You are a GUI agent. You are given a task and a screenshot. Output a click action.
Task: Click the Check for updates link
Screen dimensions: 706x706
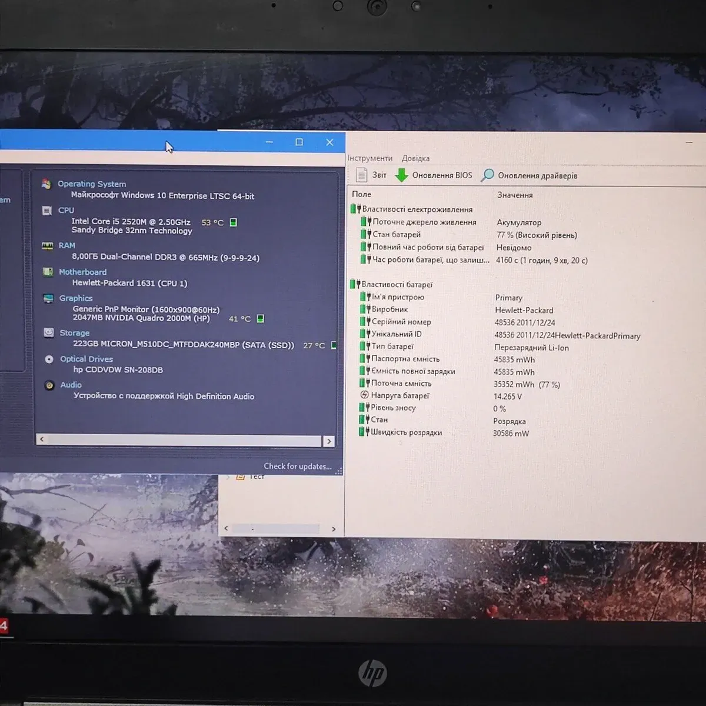coord(298,467)
